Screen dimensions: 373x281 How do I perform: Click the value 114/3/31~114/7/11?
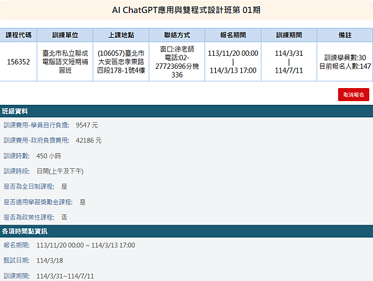point(65,276)
